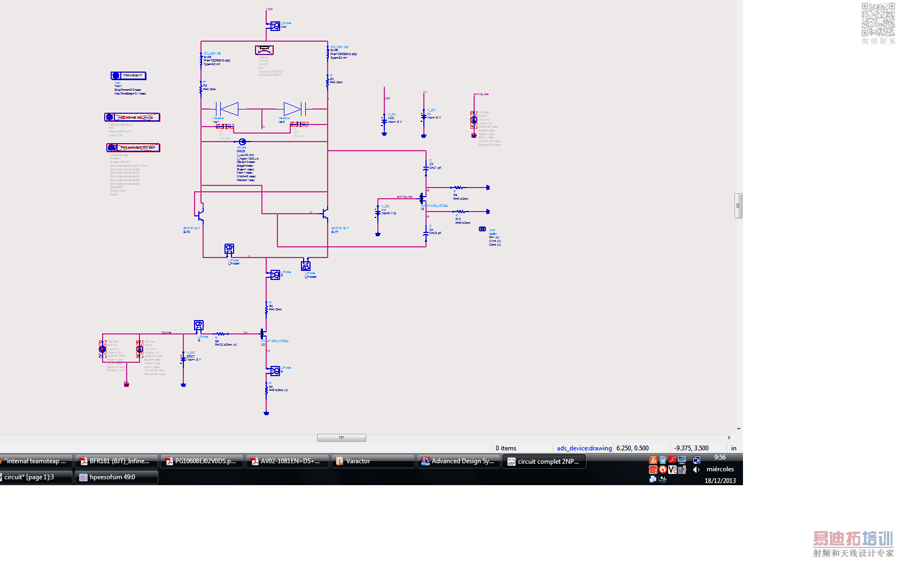Select the deactivated VtPulse source SRC8
Screen dimensions: 898x561
pyautogui.click(x=140, y=349)
